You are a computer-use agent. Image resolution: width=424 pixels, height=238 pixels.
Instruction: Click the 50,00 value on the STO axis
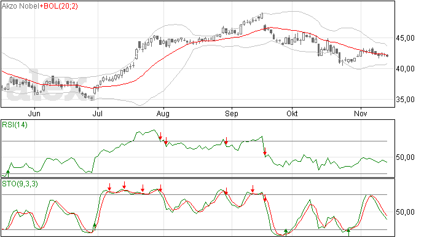pyautogui.click(x=405, y=212)
